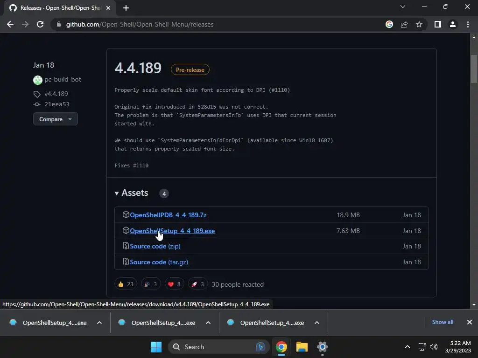Click the rocket reaction with 3

pyautogui.click(x=197, y=284)
